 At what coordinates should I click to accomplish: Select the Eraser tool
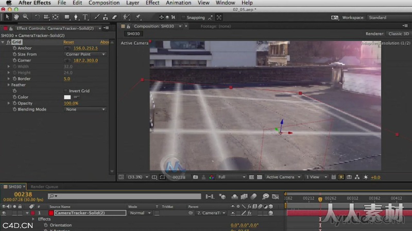coord(114,17)
